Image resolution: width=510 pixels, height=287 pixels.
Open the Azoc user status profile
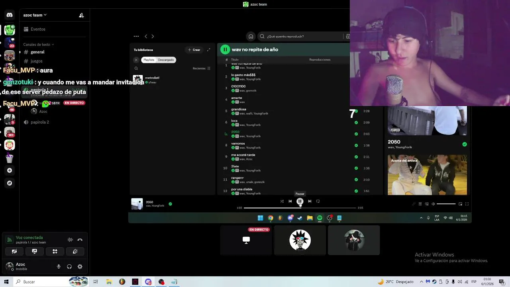pyautogui.click(x=17, y=267)
